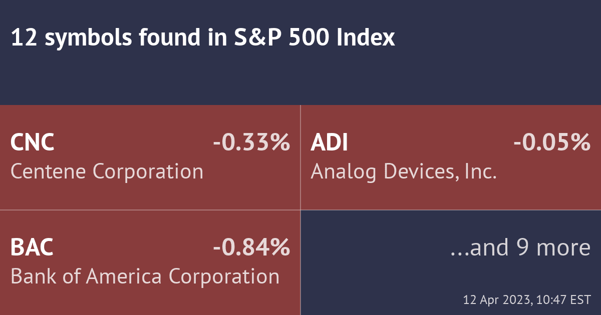This screenshot has width=601, height=315.
Task: Open the Bank of America Corporation name
Action: [145, 276]
